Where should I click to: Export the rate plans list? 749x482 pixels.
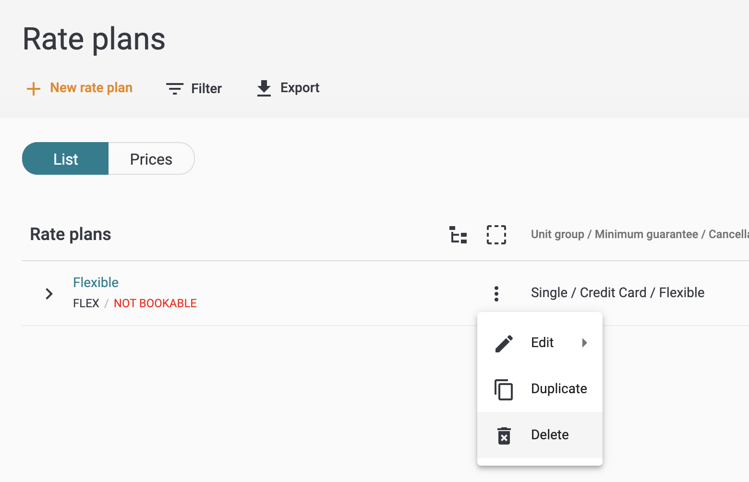(288, 88)
